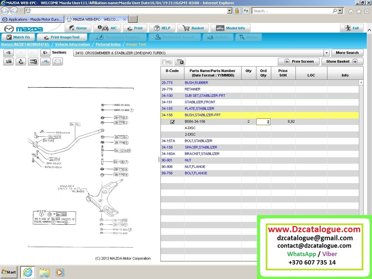Click part number B084-34-156
The image size is (372, 279).
pos(195,121)
